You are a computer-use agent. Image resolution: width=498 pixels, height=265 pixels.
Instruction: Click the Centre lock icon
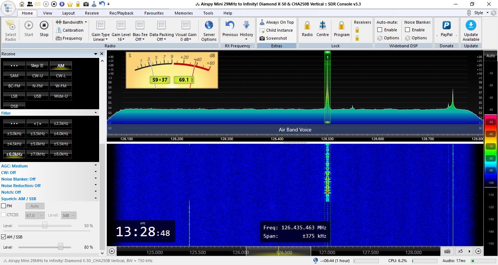point(322,25)
